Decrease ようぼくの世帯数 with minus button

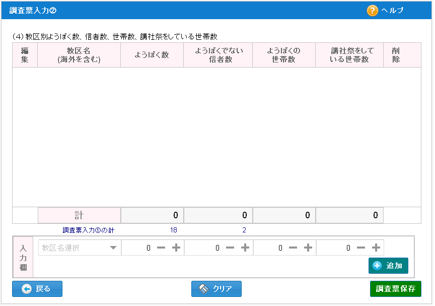tap(294, 249)
